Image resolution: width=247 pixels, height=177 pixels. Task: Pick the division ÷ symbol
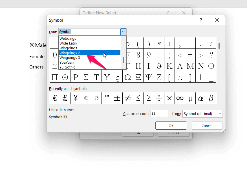[x=159, y=98]
